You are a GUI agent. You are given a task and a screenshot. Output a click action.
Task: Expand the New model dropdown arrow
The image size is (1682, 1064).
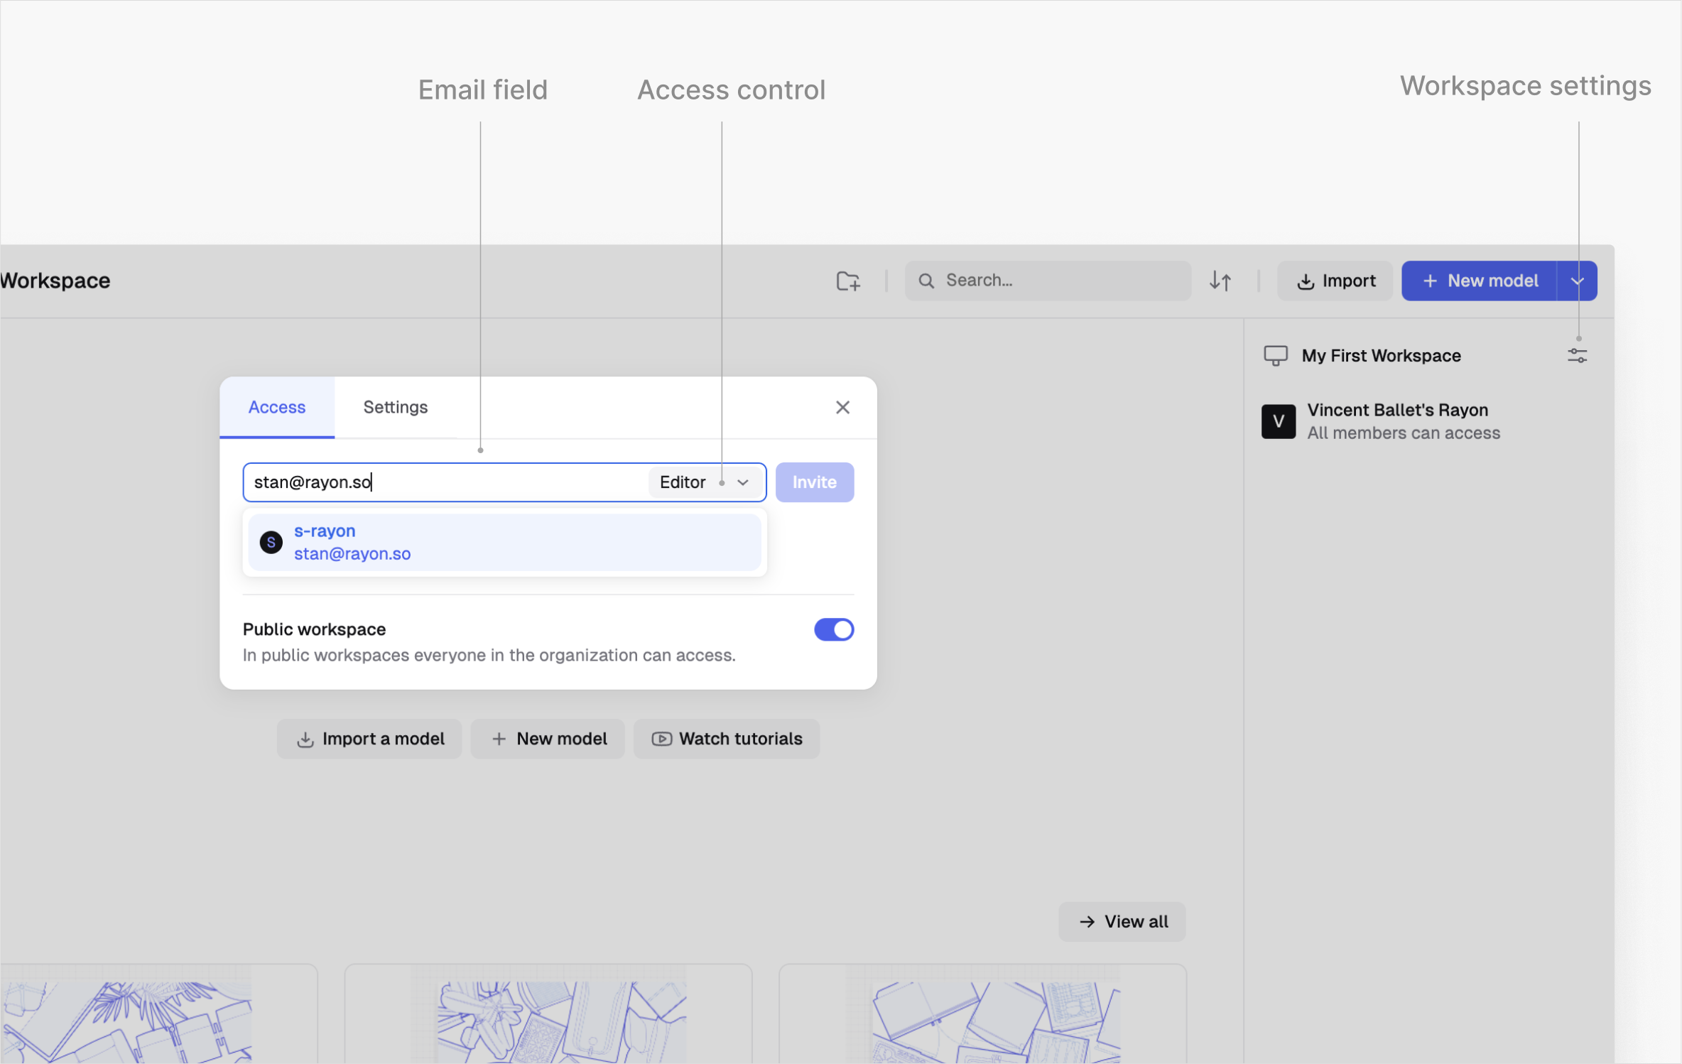(1576, 281)
